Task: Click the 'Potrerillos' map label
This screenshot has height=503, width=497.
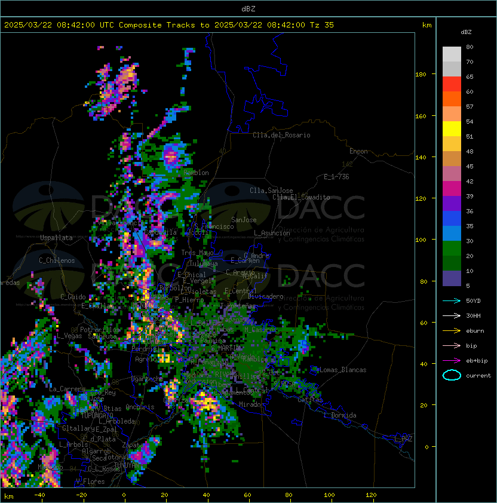Action: [x=100, y=330]
